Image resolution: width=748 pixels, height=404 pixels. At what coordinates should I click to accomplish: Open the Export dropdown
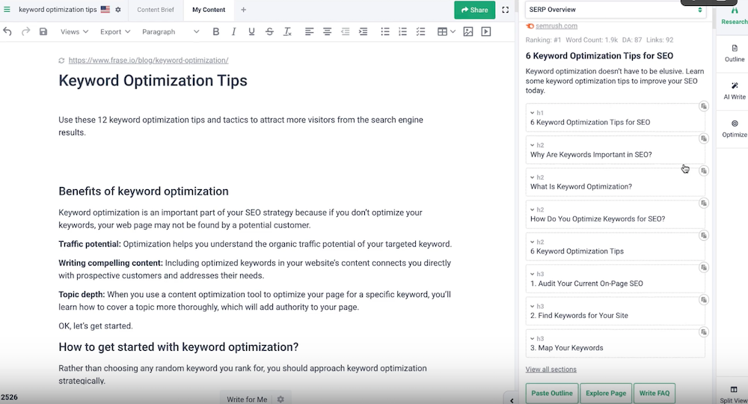115,31
